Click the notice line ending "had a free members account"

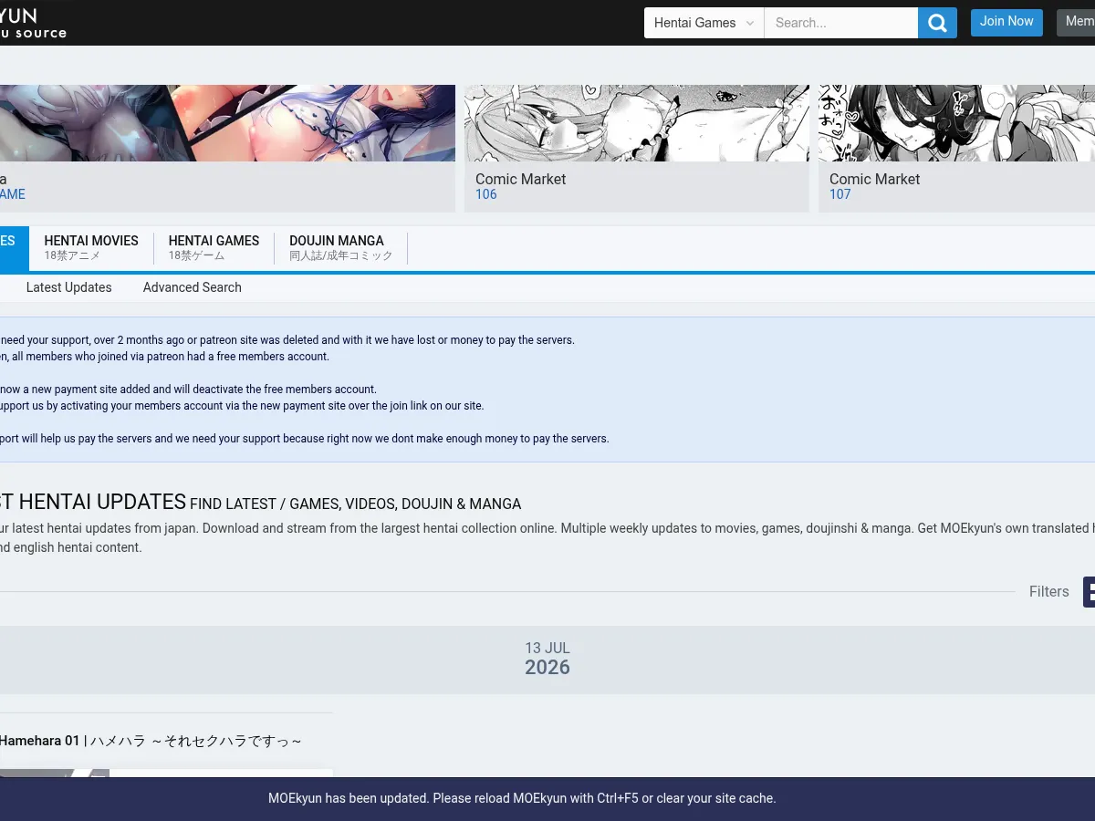pos(165,357)
